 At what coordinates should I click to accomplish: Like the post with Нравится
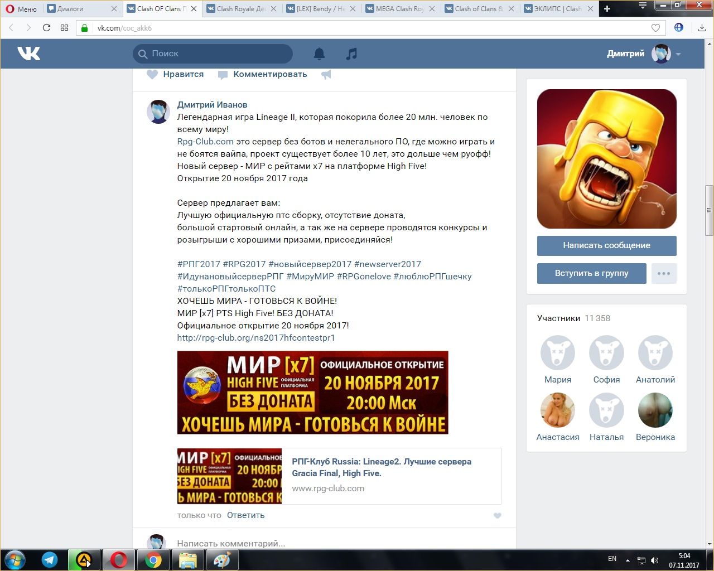175,74
